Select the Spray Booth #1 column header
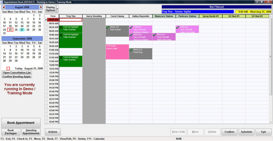 pos(211,16)
